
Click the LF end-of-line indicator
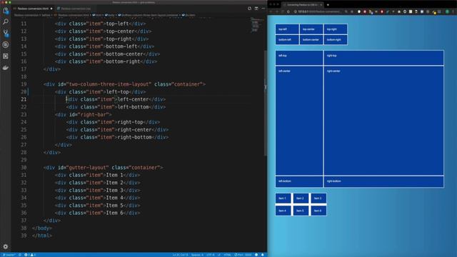219,255
